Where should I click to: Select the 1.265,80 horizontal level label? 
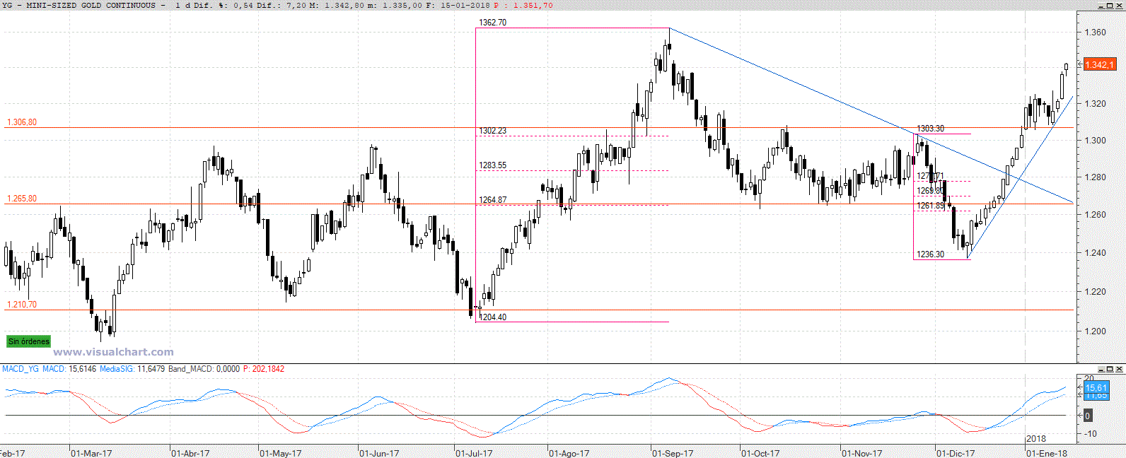pyautogui.click(x=22, y=199)
